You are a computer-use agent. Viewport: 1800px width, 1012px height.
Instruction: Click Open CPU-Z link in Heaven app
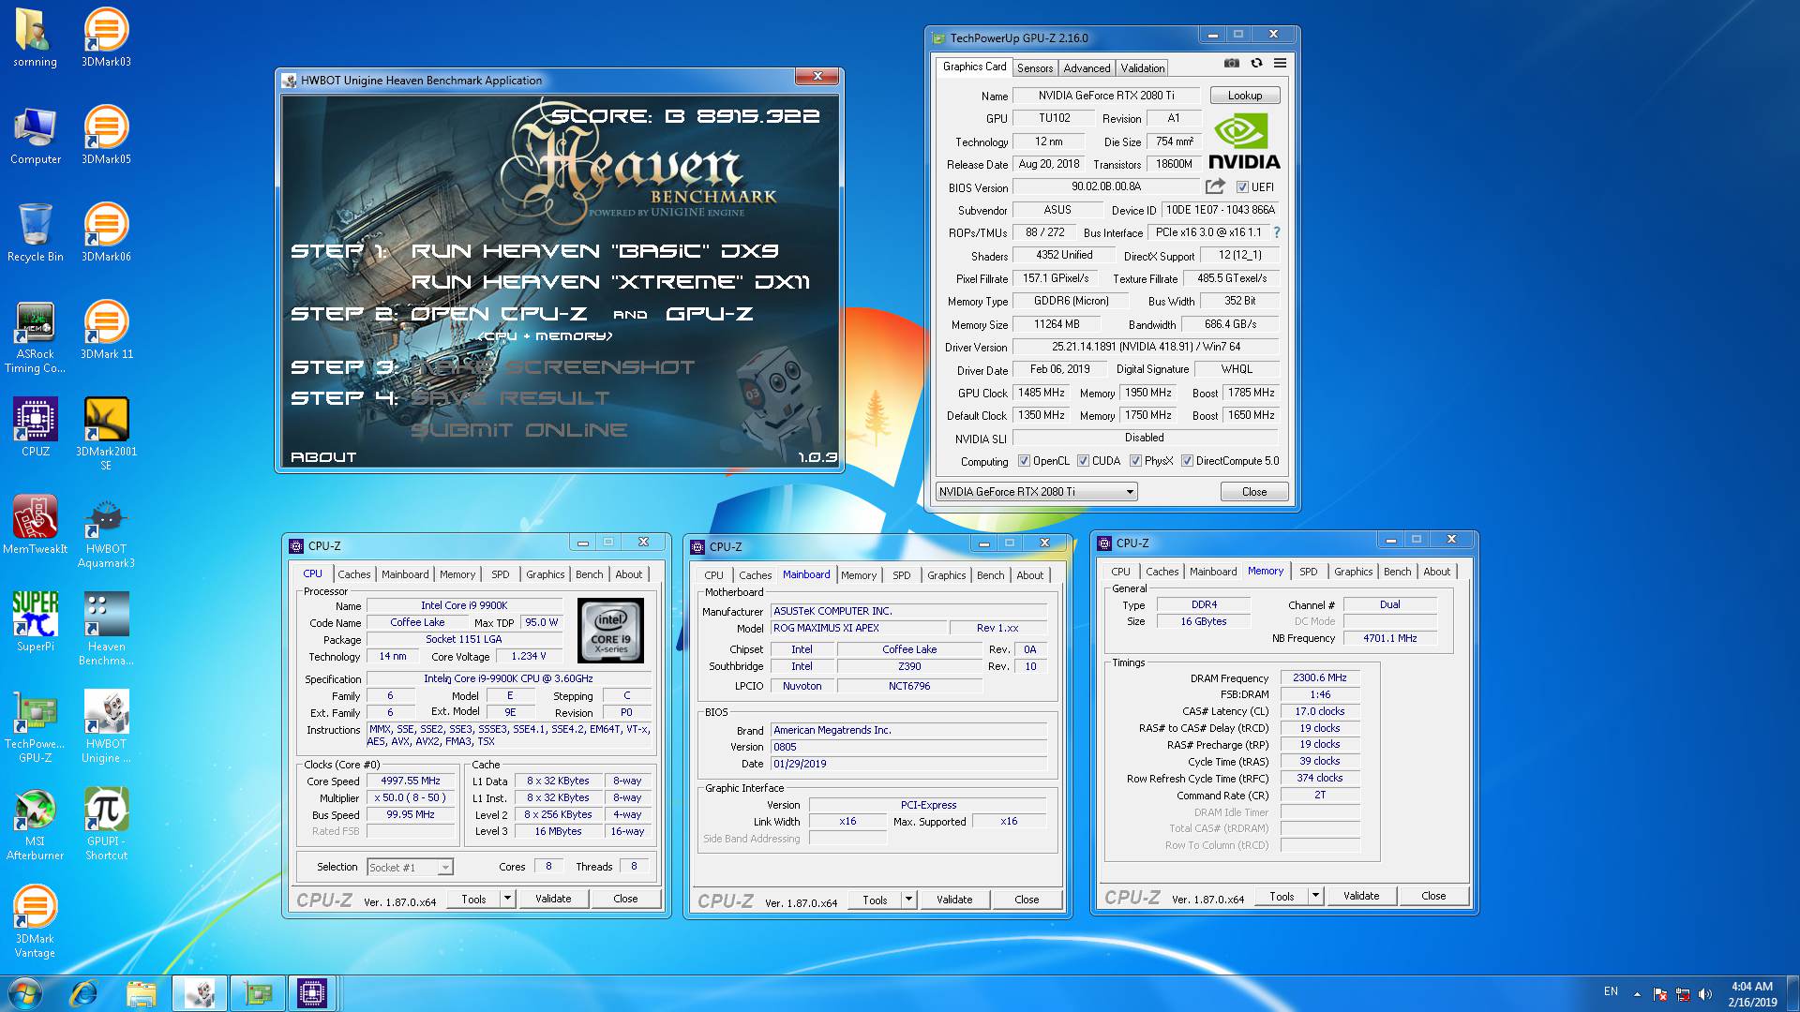coord(499,314)
